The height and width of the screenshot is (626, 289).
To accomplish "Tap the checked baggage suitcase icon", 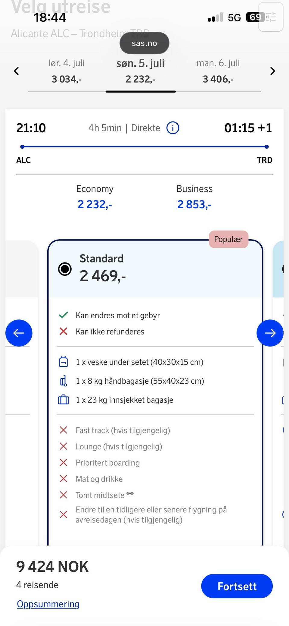I will tap(63, 400).
